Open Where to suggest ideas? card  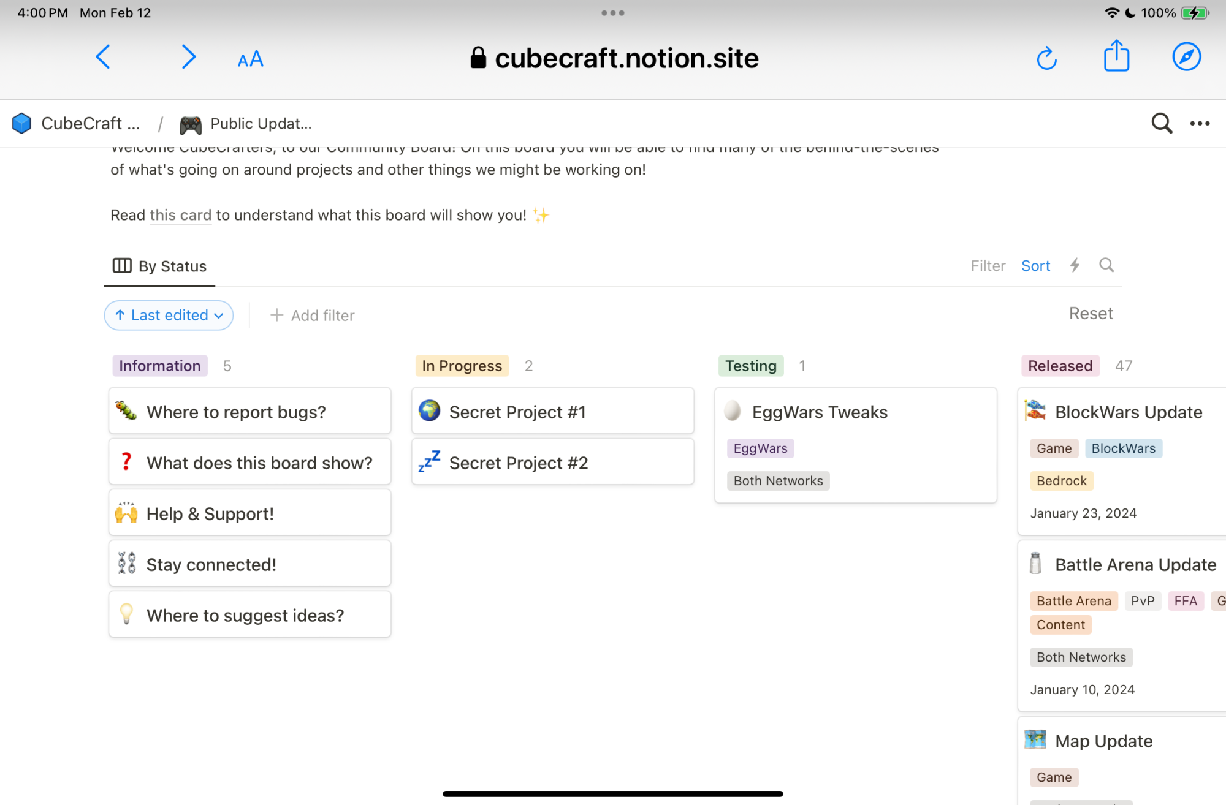point(249,614)
